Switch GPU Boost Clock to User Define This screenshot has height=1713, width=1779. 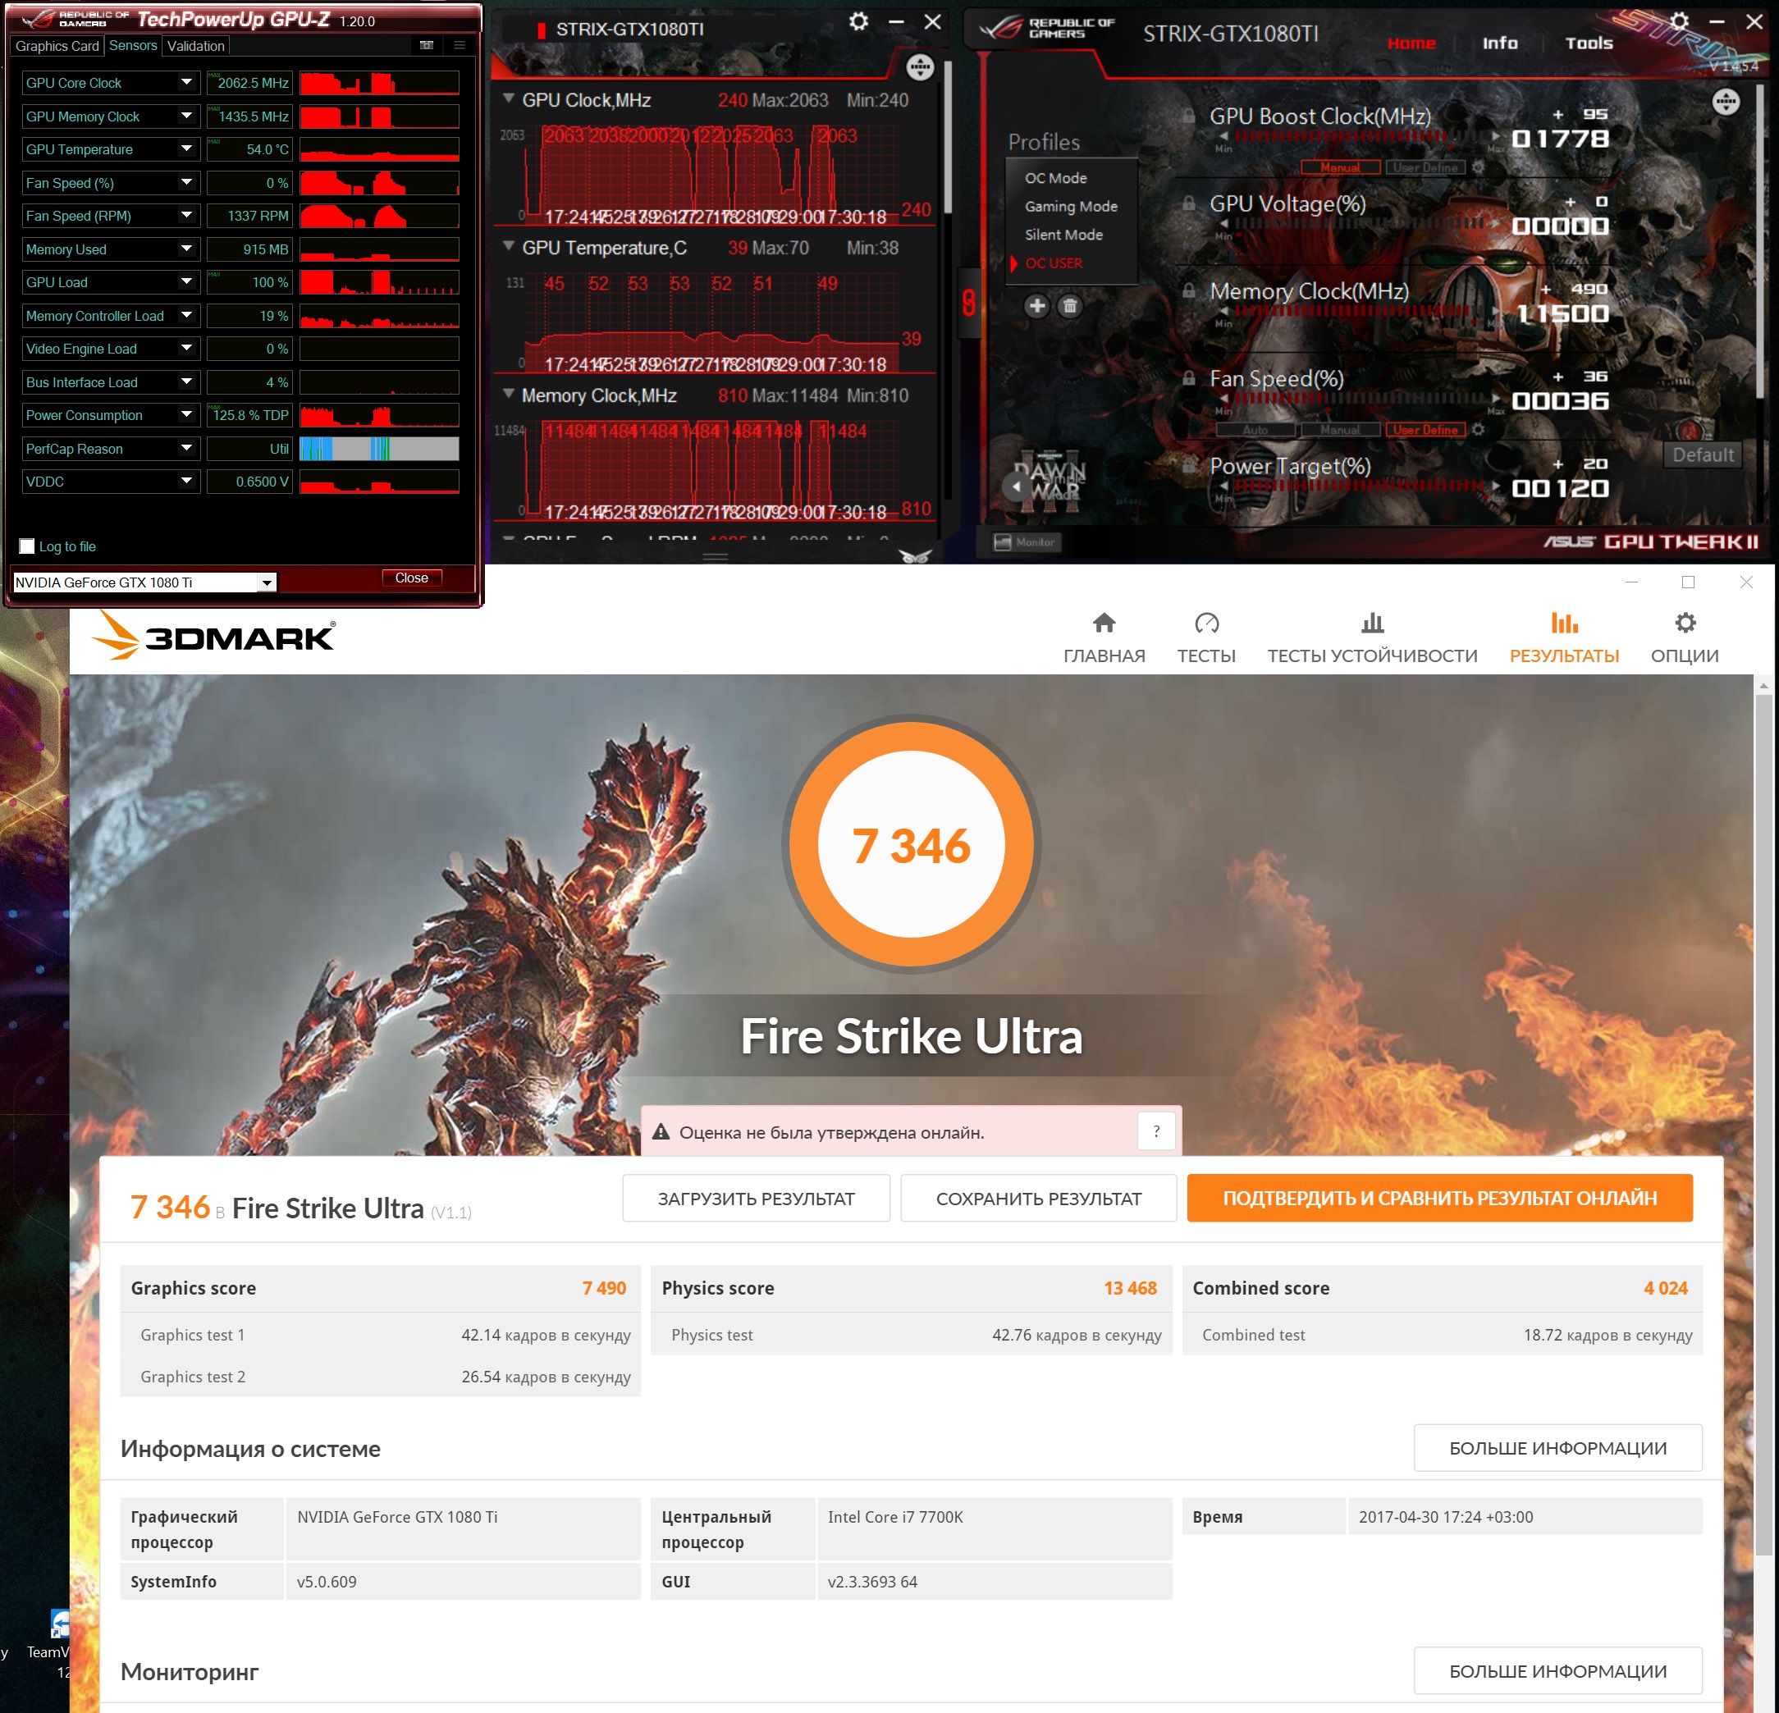pos(1425,167)
